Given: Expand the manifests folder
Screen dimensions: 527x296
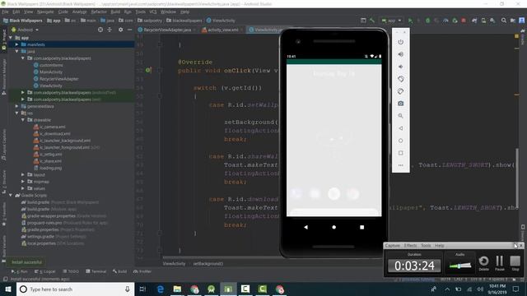Looking at the screenshot, I should click(x=16, y=44).
